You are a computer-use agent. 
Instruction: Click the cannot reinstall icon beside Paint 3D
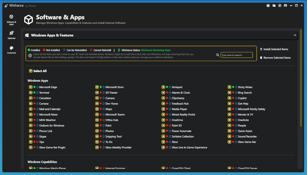pyautogui.click(x=170, y=125)
